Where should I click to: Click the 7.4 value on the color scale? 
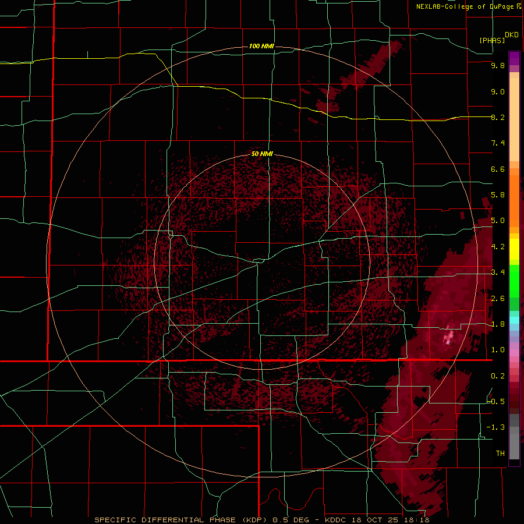pyautogui.click(x=498, y=143)
